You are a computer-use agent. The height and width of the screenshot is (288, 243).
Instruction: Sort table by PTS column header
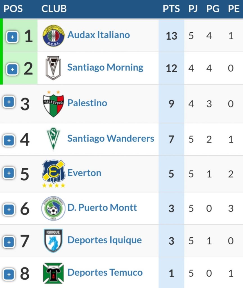tap(171, 9)
